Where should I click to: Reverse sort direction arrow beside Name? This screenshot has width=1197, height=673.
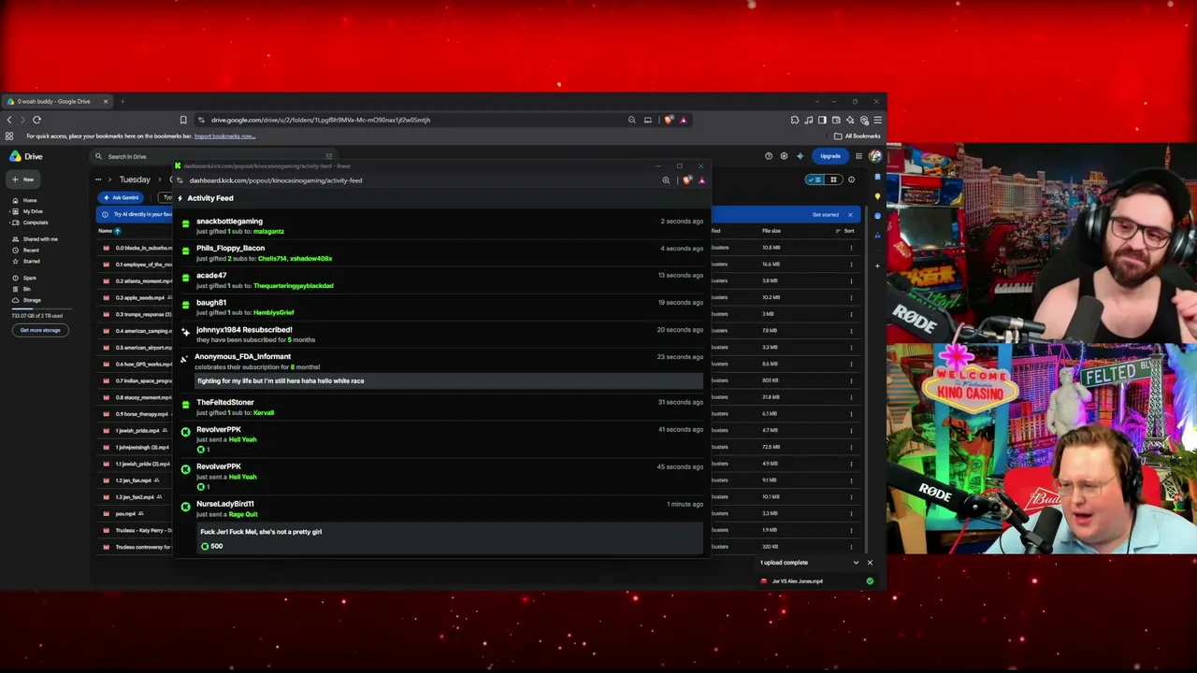[117, 231]
